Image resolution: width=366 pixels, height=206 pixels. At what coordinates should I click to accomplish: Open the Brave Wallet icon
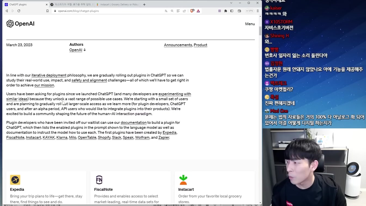coord(239,11)
